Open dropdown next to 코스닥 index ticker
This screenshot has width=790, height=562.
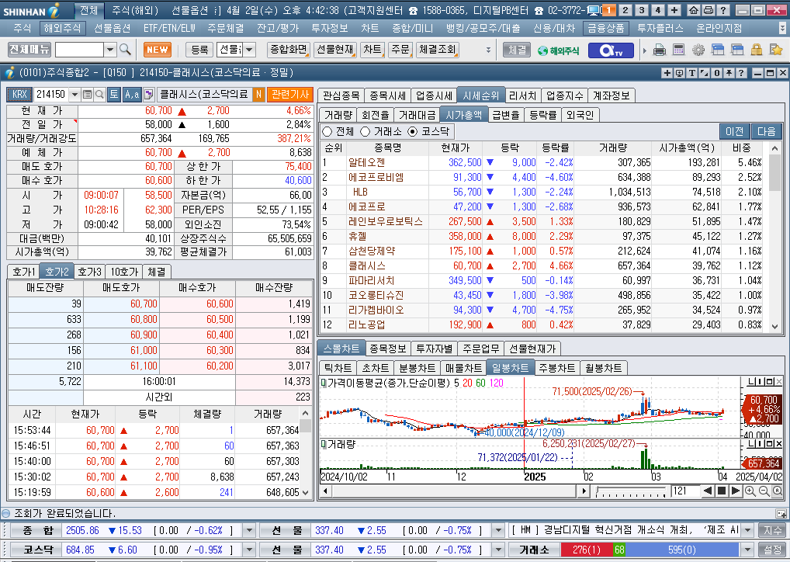tap(249, 550)
